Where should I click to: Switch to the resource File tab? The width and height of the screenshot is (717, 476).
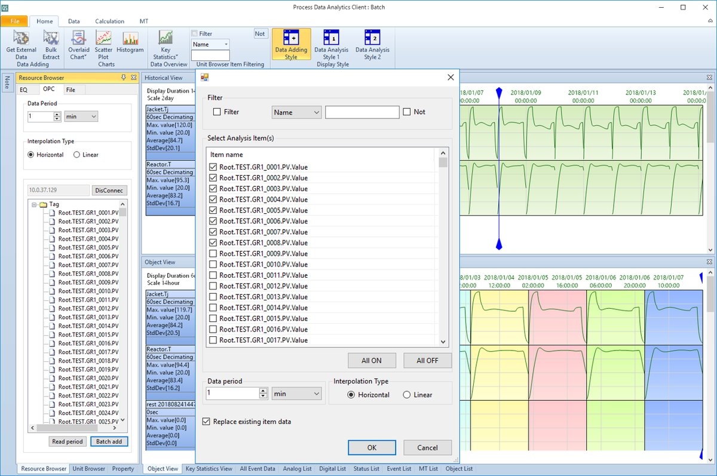pos(71,90)
